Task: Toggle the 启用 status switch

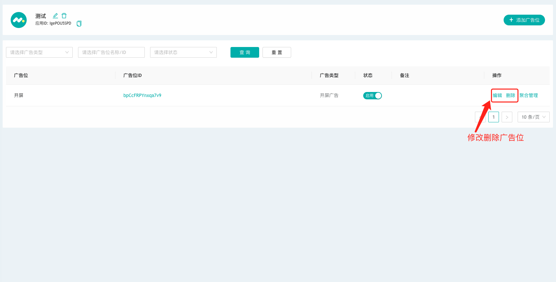Action: coord(372,96)
